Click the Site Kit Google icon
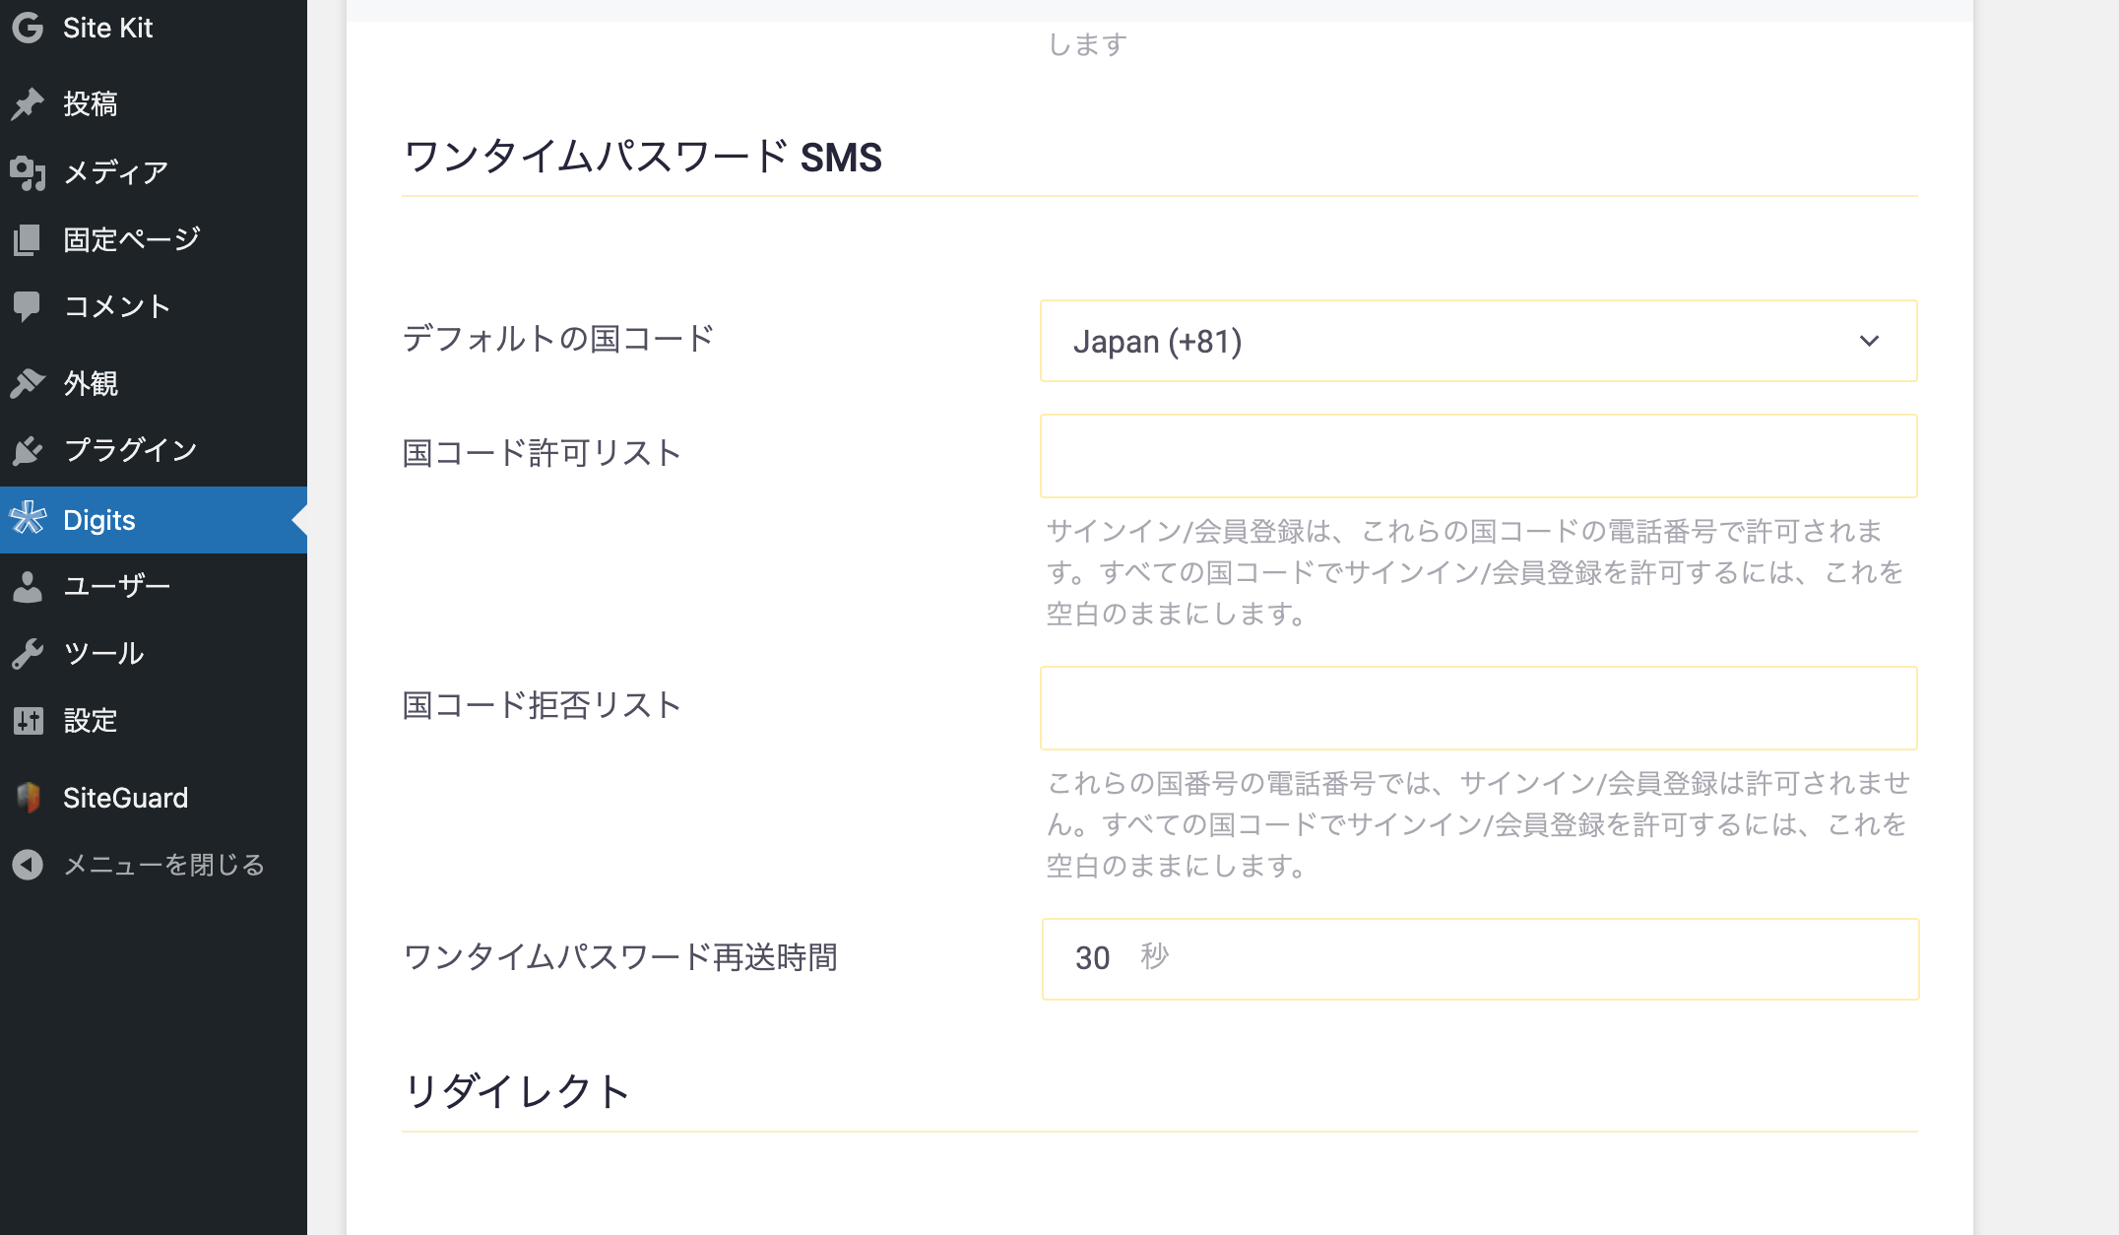 [x=28, y=28]
